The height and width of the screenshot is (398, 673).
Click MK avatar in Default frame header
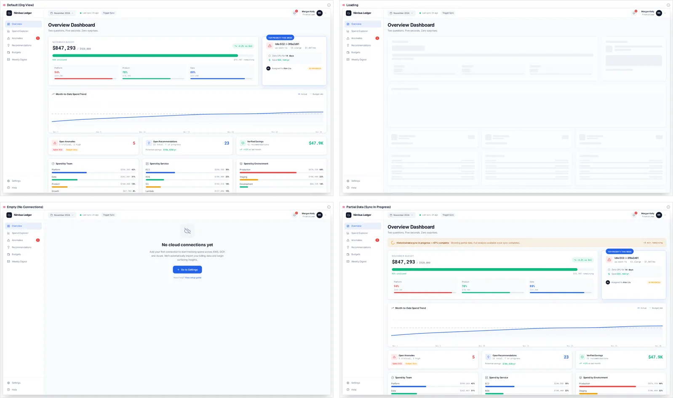(320, 13)
